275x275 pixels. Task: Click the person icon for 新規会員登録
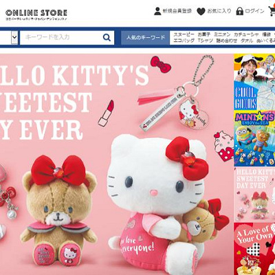(x=157, y=11)
